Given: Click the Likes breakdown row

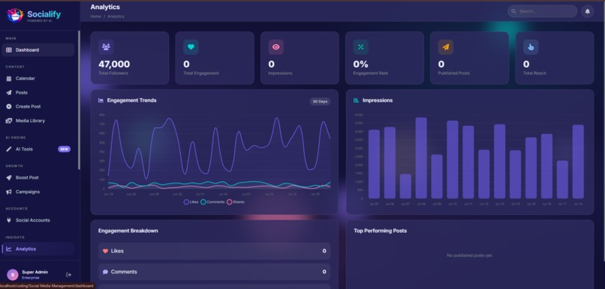Looking at the screenshot, I should (x=214, y=251).
